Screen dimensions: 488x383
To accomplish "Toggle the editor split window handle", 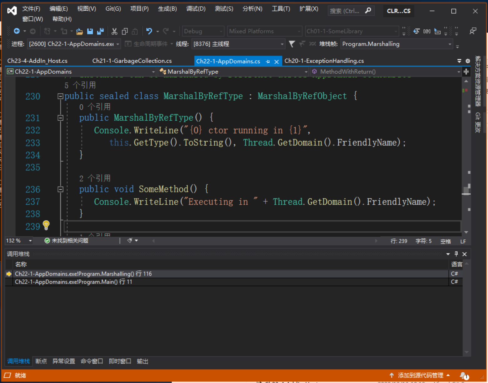I will tap(466, 72).
